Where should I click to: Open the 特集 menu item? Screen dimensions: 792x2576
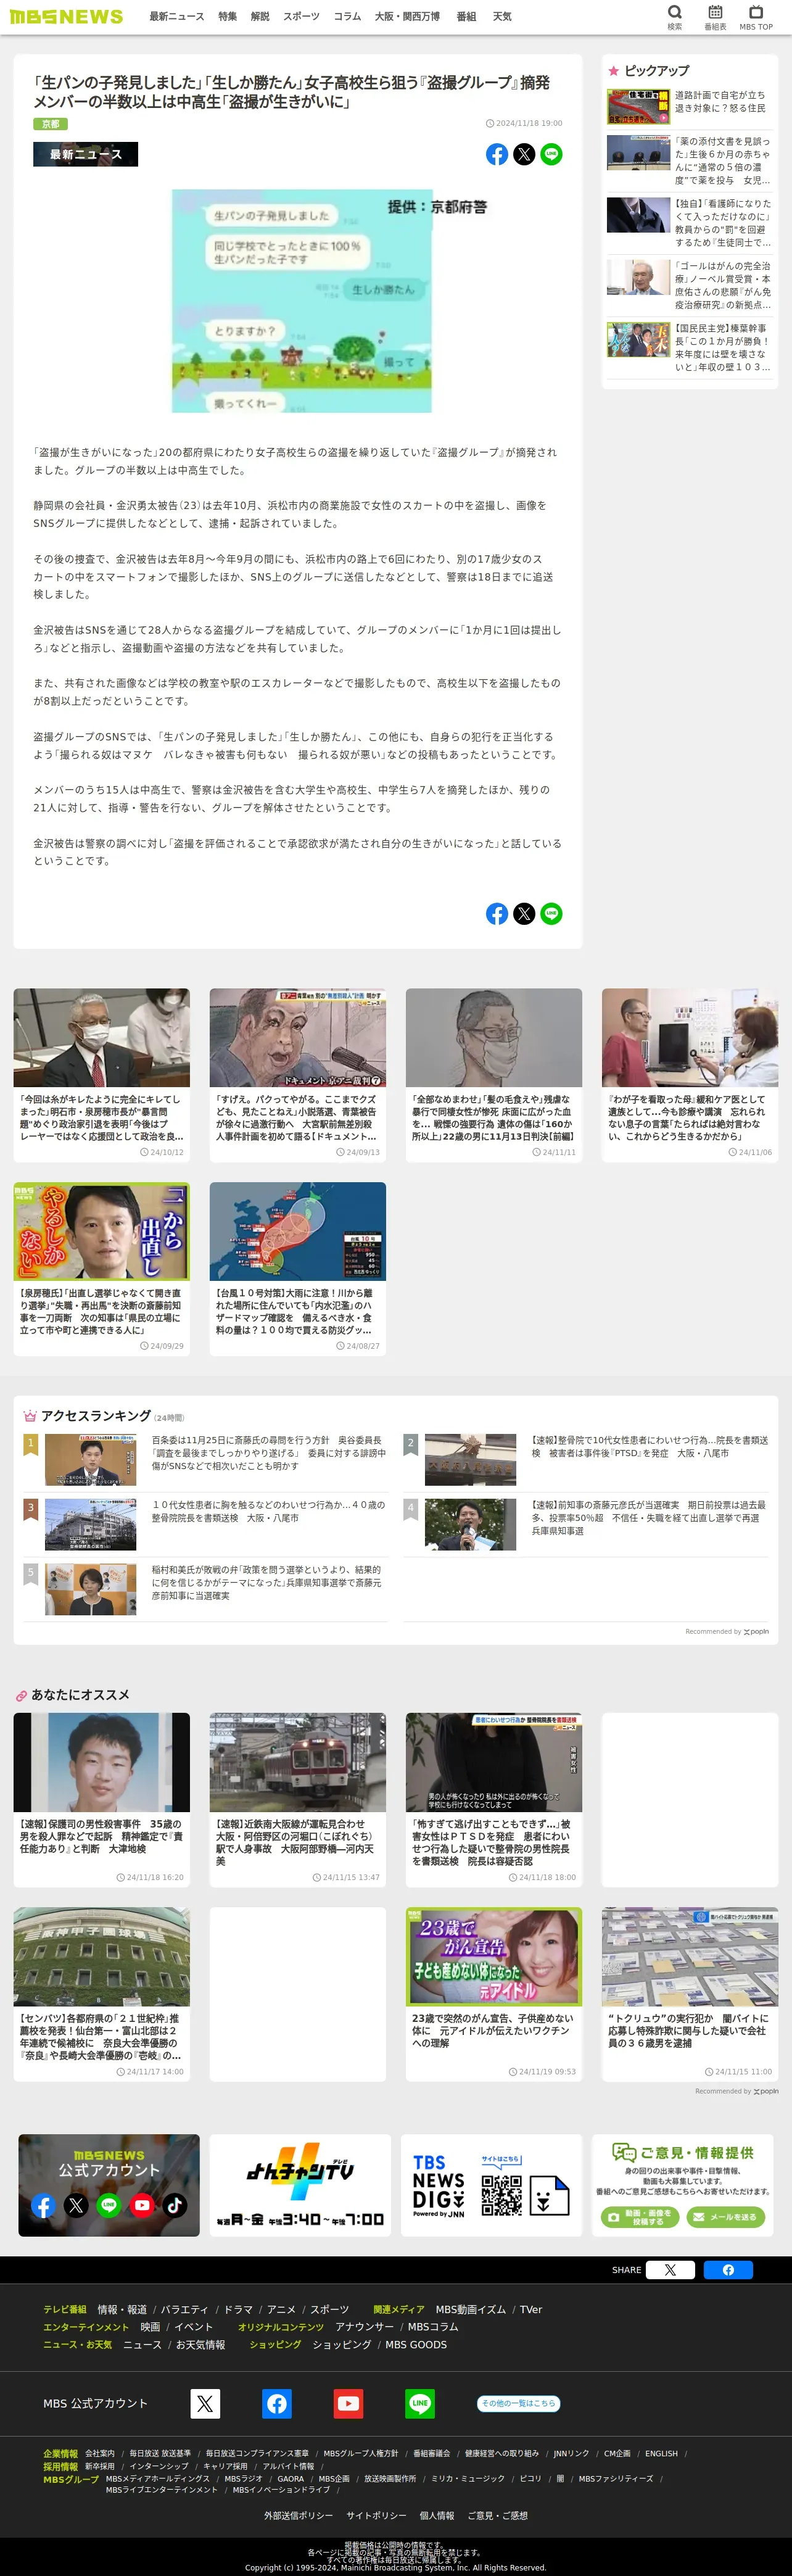(x=228, y=16)
